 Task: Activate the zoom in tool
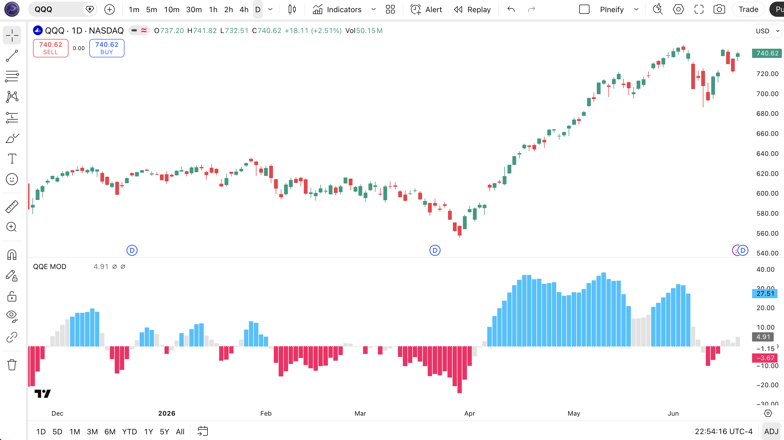[12, 227]
